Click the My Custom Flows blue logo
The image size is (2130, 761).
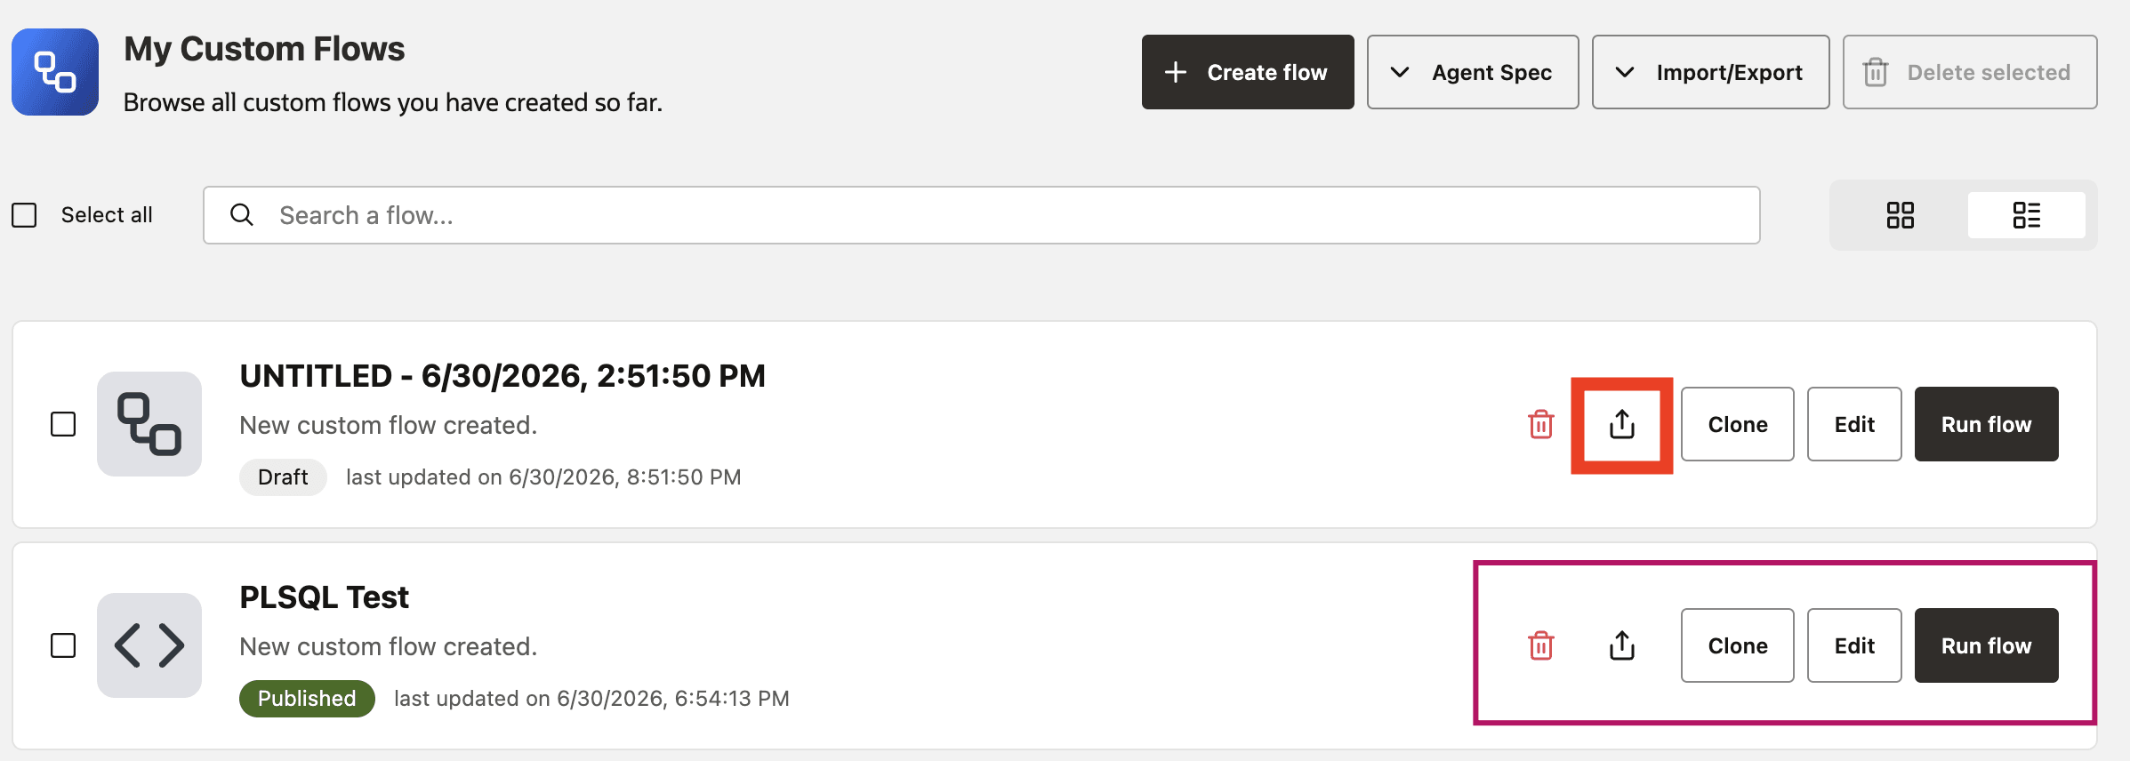pyautogui.click(x=55, y=72)
